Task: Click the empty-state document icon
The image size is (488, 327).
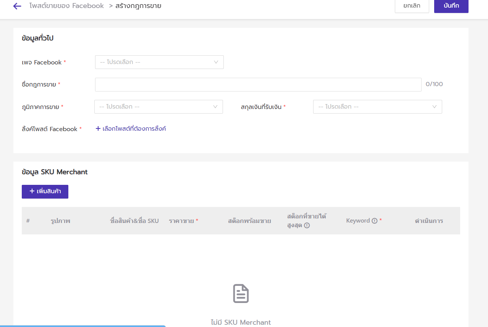Action: coord(241,293)
